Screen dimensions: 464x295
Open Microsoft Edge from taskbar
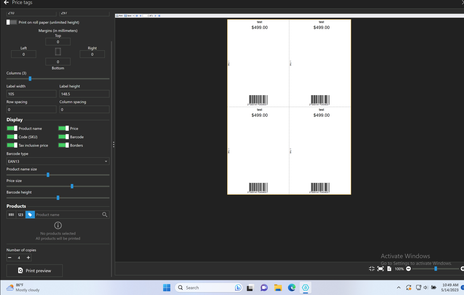[x=292, y=287]
